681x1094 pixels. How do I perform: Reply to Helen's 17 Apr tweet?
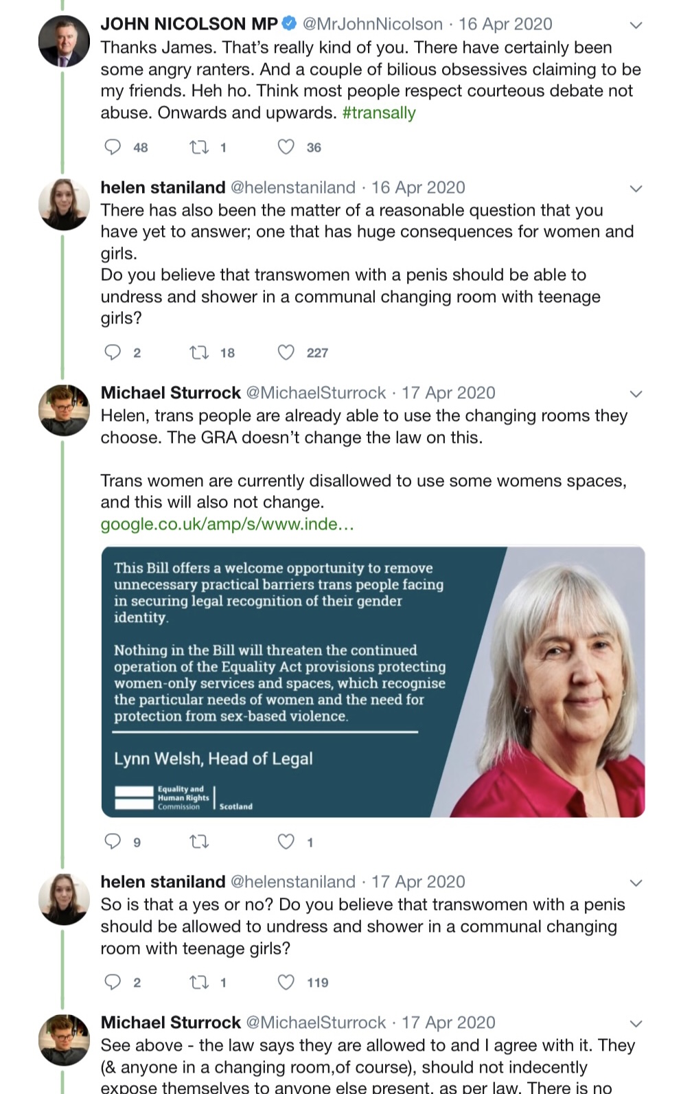click(113, 982)
